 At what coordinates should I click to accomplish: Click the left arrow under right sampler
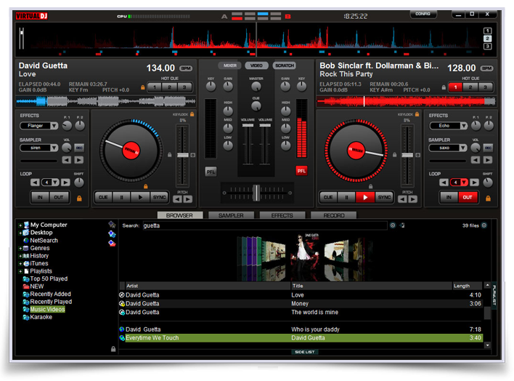[x=475, y=160]
